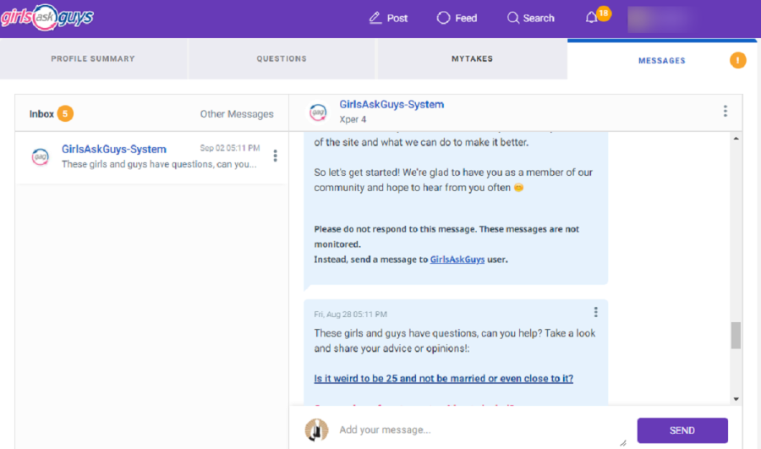
Task: Click the Search magnifier icon
Action: pyautogui.click(x=513, y=18)
